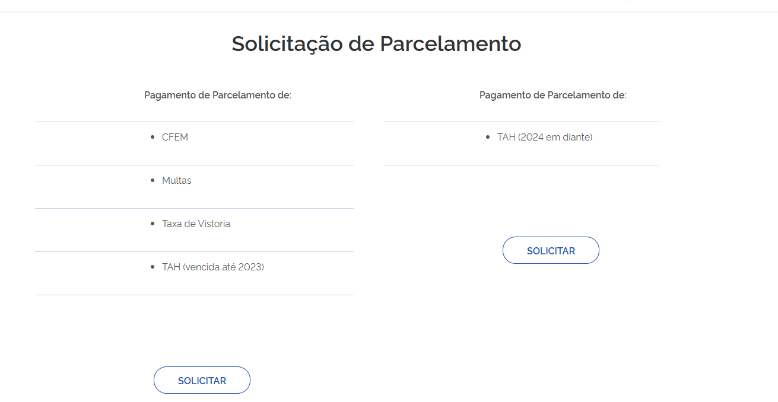
Task: Click the Taxa de Vistoria entry
Action: click(196, 224)
